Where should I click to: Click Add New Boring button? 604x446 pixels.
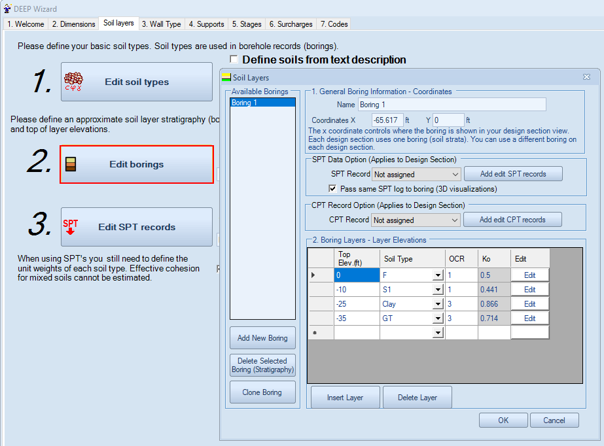[x=262, y=338]
